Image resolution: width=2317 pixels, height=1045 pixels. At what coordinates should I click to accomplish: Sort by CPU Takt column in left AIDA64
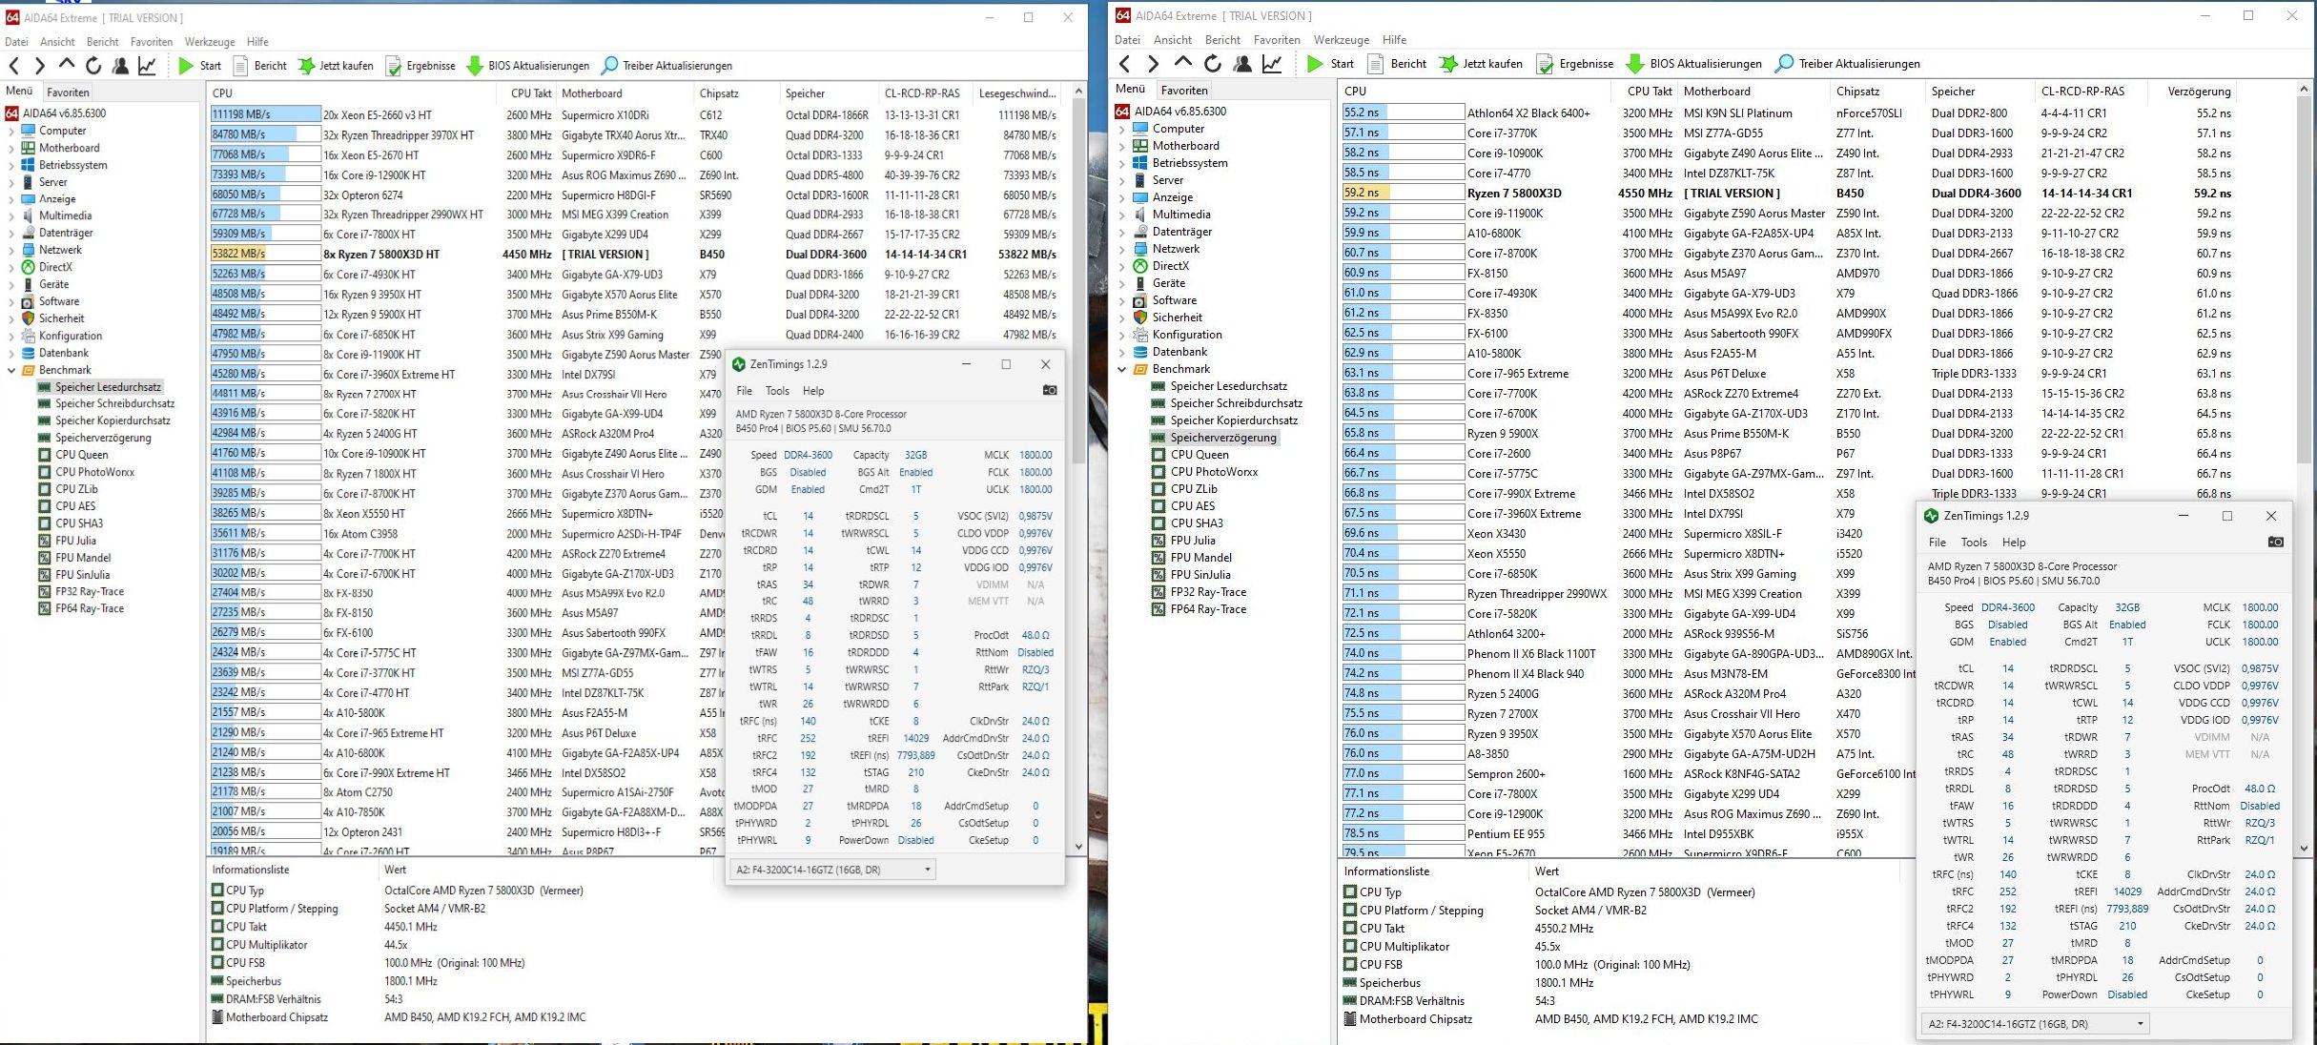[529, 93]
